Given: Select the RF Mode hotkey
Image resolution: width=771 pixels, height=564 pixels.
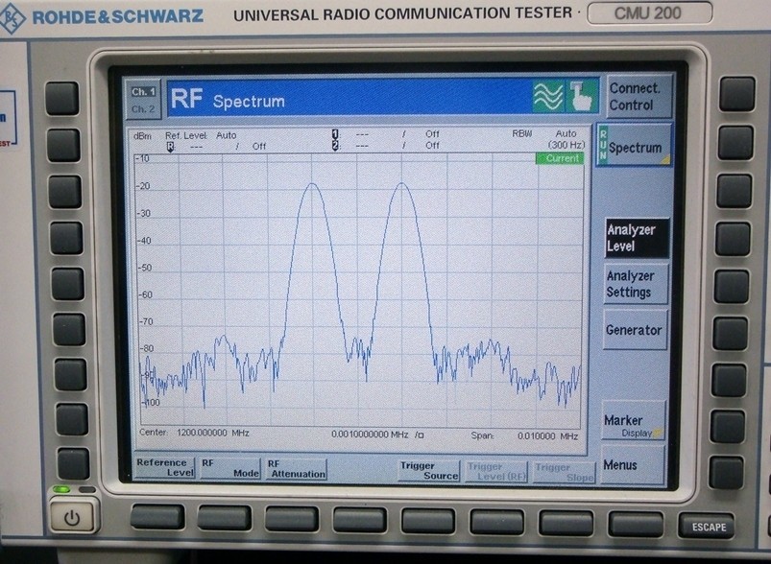Looking at the screenshot, I should [230, 468].
